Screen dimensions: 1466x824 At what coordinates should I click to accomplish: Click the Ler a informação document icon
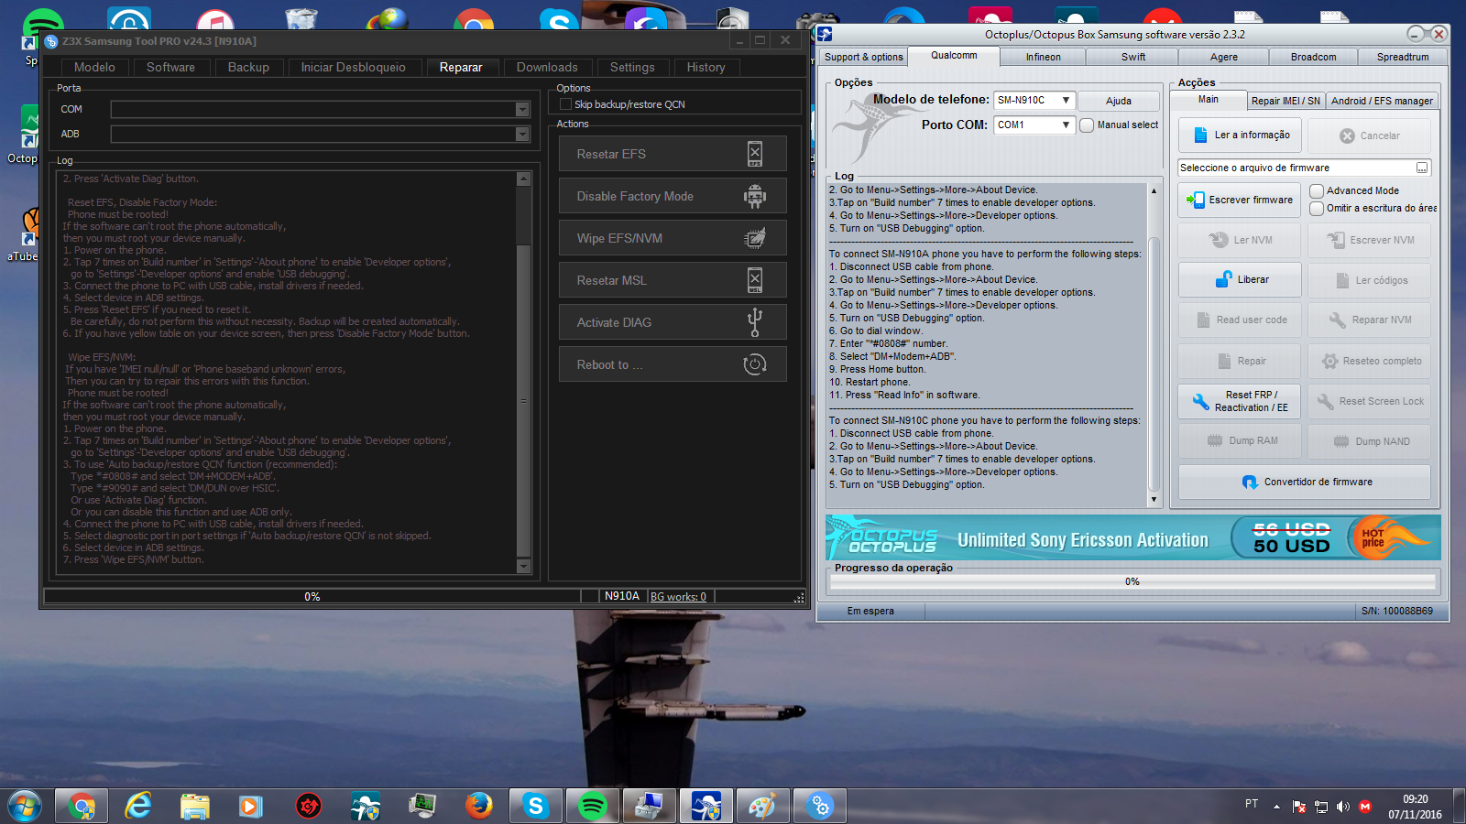point(1200,136)
